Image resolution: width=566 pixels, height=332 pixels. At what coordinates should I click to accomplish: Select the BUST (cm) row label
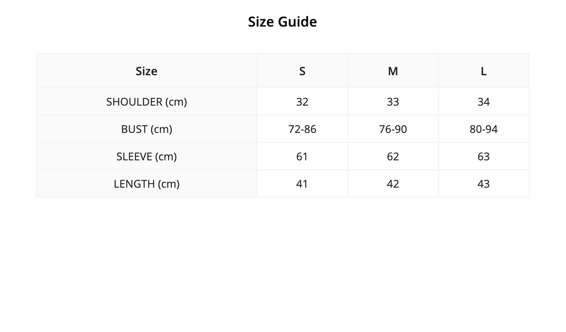(x=146, y=129)
